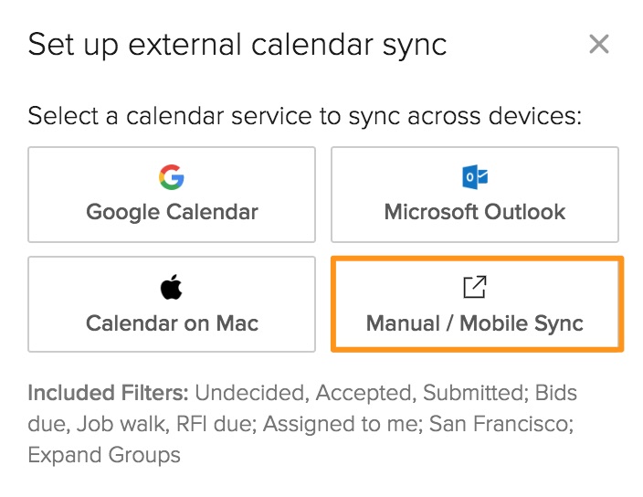This screenshot has width=643, height=497.
Task: Click the 'Expand Groups' filter text
Action: (x=104, y=454)
